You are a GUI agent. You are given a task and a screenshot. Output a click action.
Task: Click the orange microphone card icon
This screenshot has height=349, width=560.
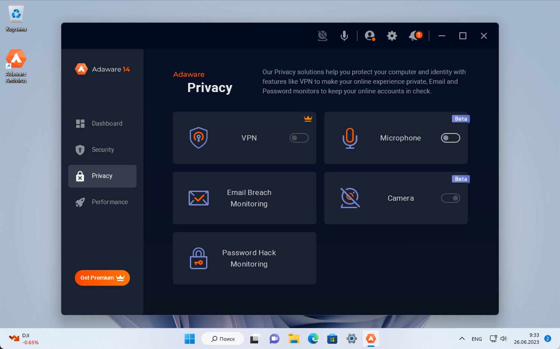tap(350, 138)
